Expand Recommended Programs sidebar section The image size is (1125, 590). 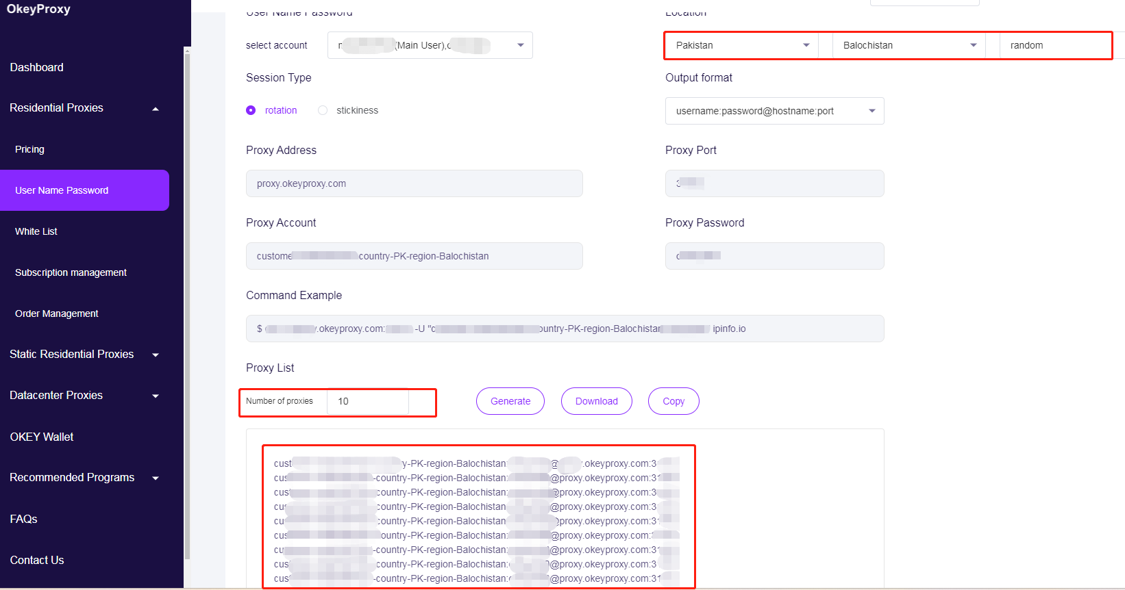(155, 478)
